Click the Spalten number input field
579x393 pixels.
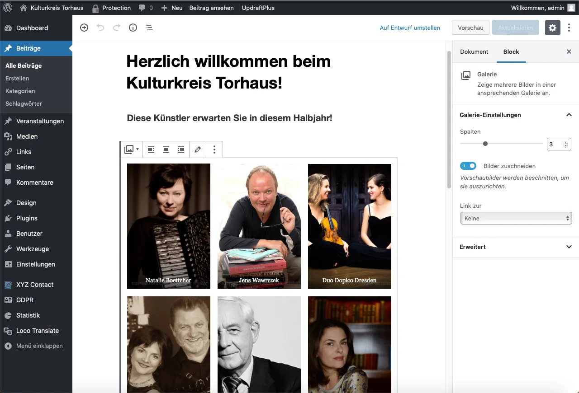[559, 144]
